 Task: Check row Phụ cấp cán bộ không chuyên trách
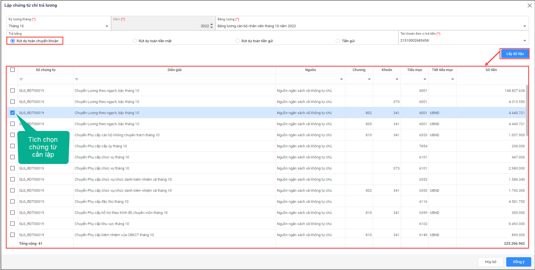click(12, 135)
